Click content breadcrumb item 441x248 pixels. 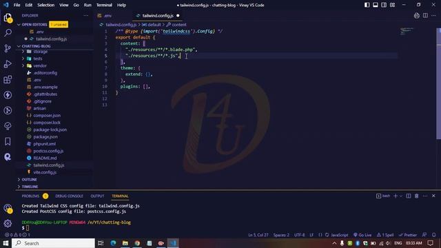click(x=179, y=25)
